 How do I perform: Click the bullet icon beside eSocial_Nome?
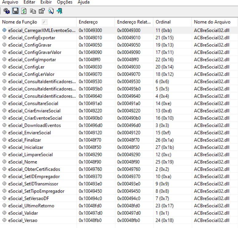coord(4,162)
